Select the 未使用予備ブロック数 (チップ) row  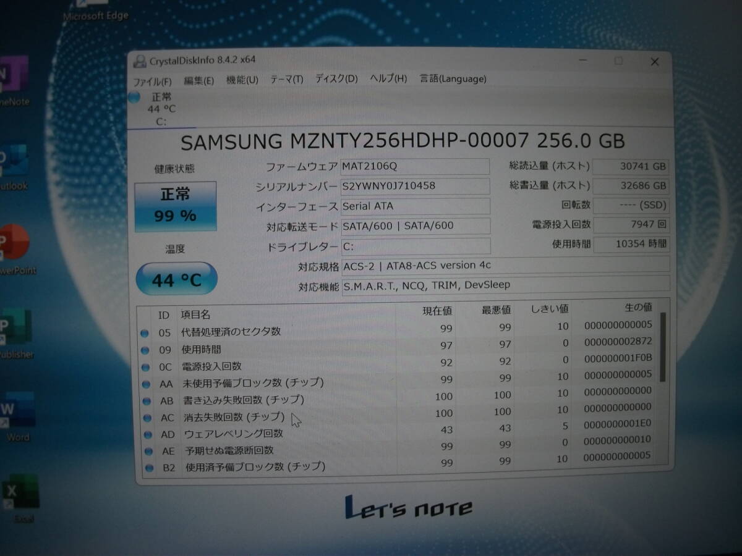click(x=399, y=381)
